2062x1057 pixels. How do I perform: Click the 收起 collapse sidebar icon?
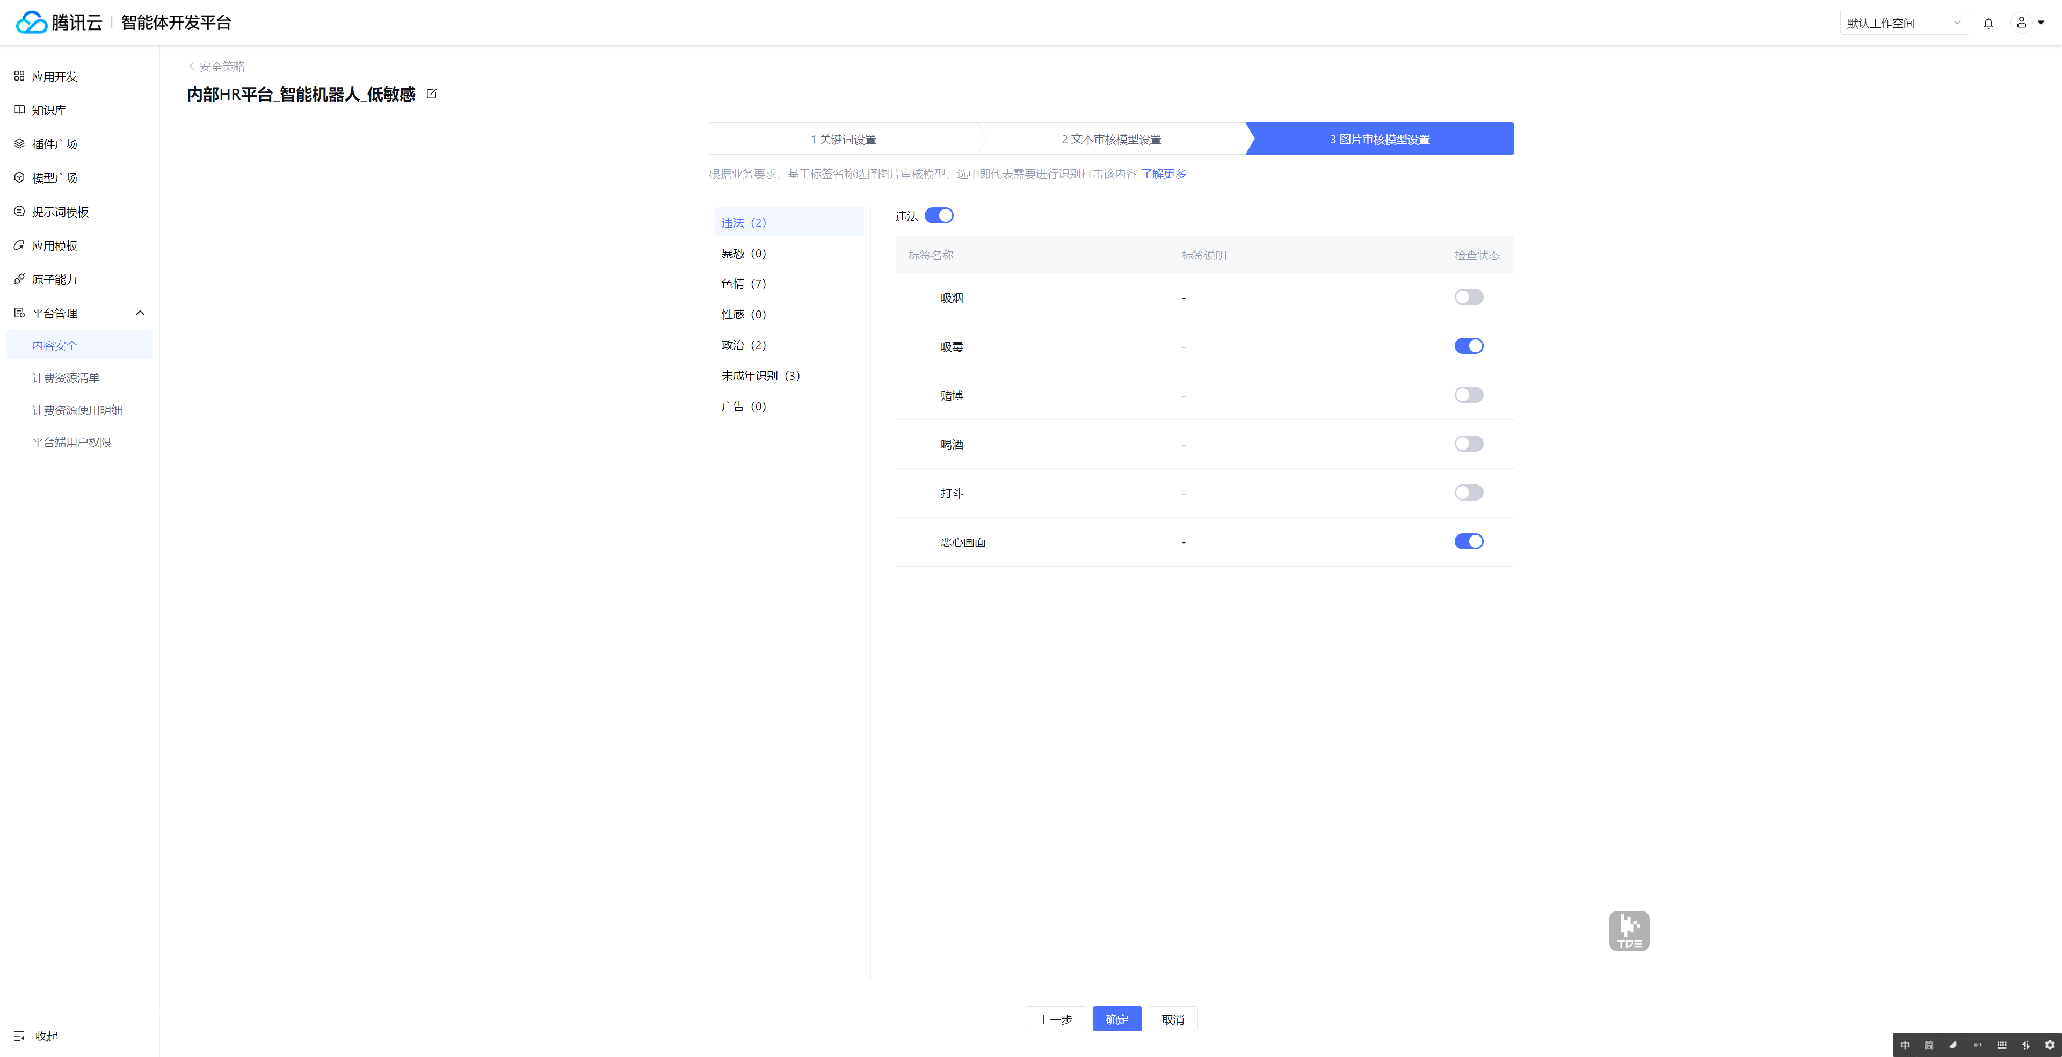tap(20, 1036)
